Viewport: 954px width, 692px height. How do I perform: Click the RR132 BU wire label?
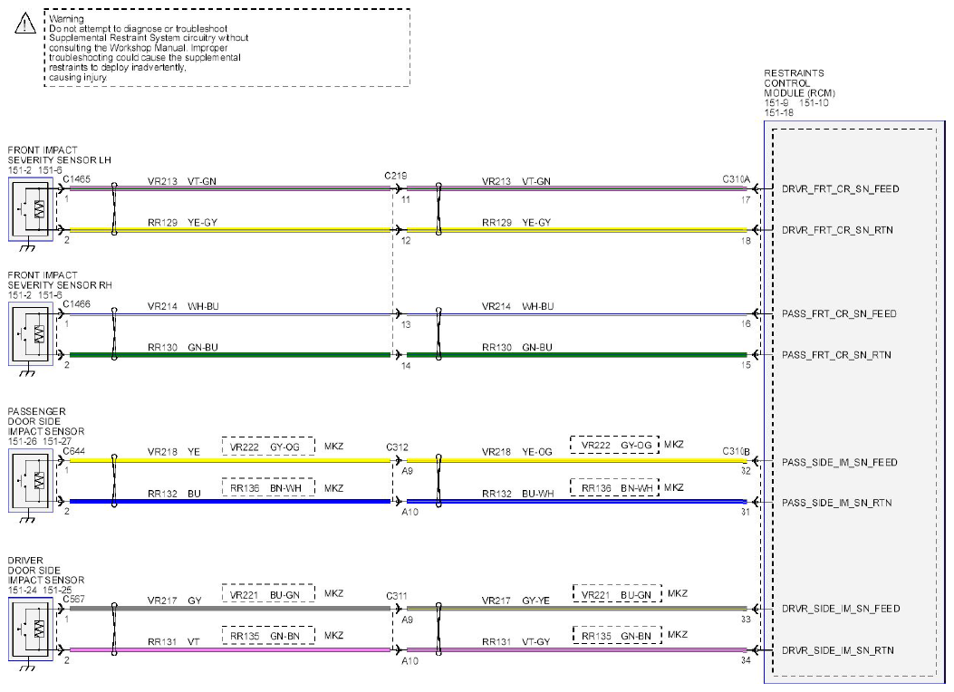tap(174, 494)
